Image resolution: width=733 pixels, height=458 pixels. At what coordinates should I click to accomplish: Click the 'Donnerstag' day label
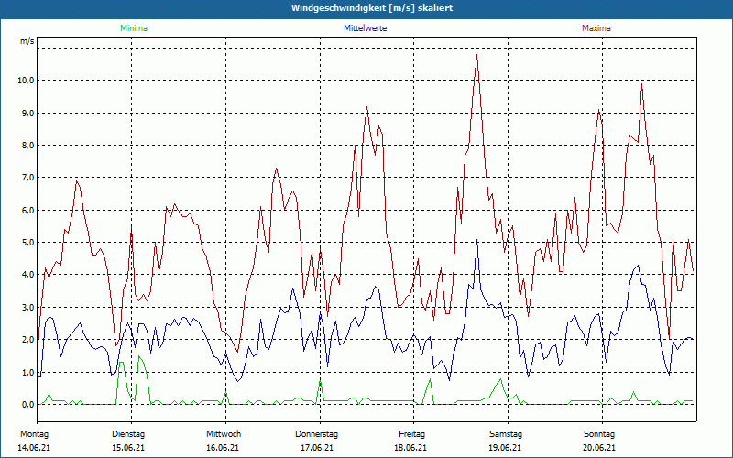pyautogui.click(x=316, y=434)
